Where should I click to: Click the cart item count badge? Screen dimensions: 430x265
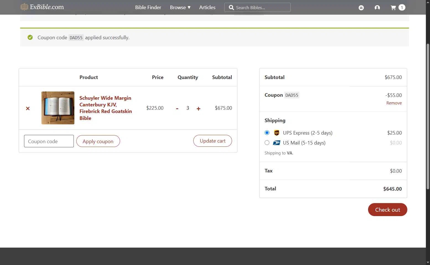point(402,7)
